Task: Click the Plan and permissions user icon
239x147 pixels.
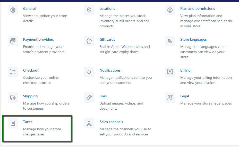Action: [x=170, y=10]
